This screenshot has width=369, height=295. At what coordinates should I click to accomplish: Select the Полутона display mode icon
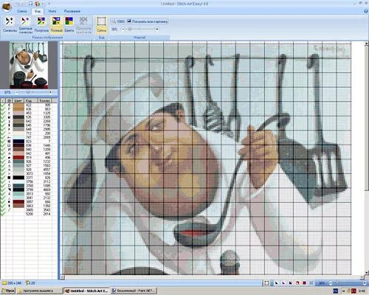point(41,21)
